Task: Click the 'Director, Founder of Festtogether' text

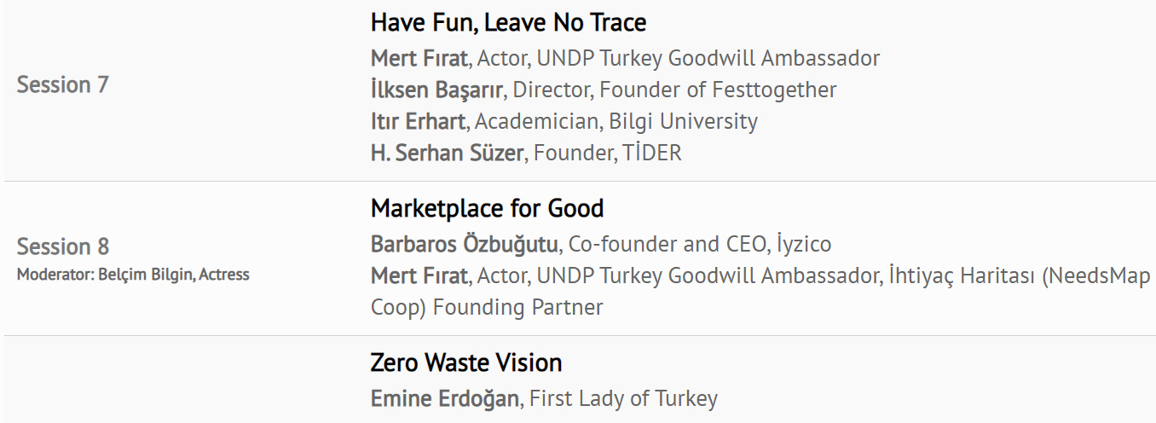Action: pyautogui.click(x=674, y=90)
